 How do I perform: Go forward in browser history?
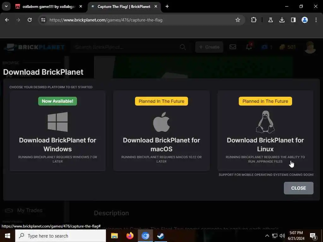18,20
